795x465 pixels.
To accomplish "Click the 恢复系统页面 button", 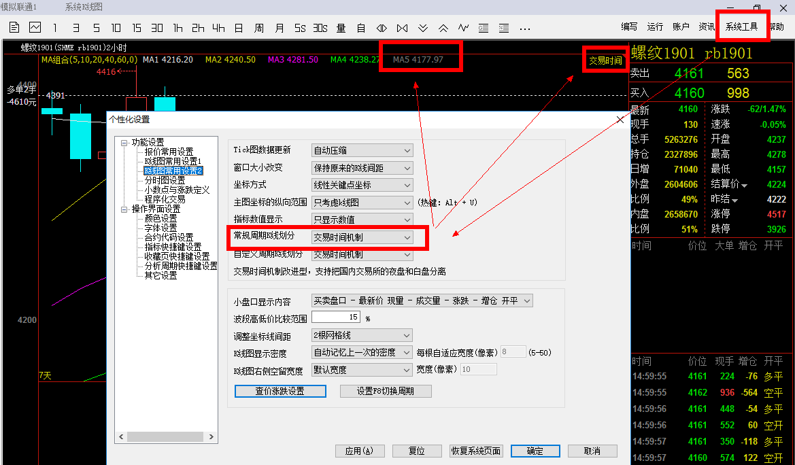I will tap(476, 451).
